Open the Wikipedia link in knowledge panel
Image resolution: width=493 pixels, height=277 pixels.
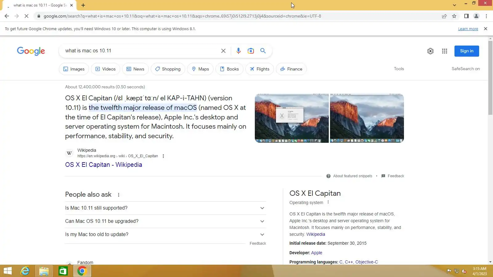click(x=316, y=234)
